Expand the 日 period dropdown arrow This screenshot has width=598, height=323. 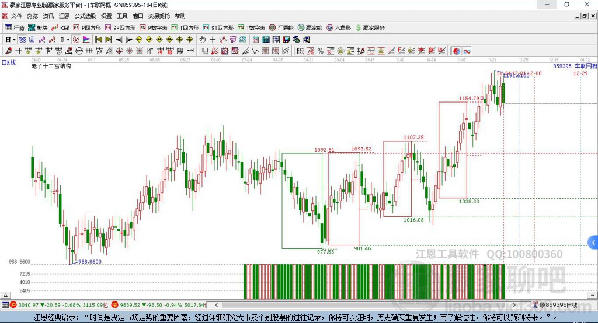(x=14, y=40)
